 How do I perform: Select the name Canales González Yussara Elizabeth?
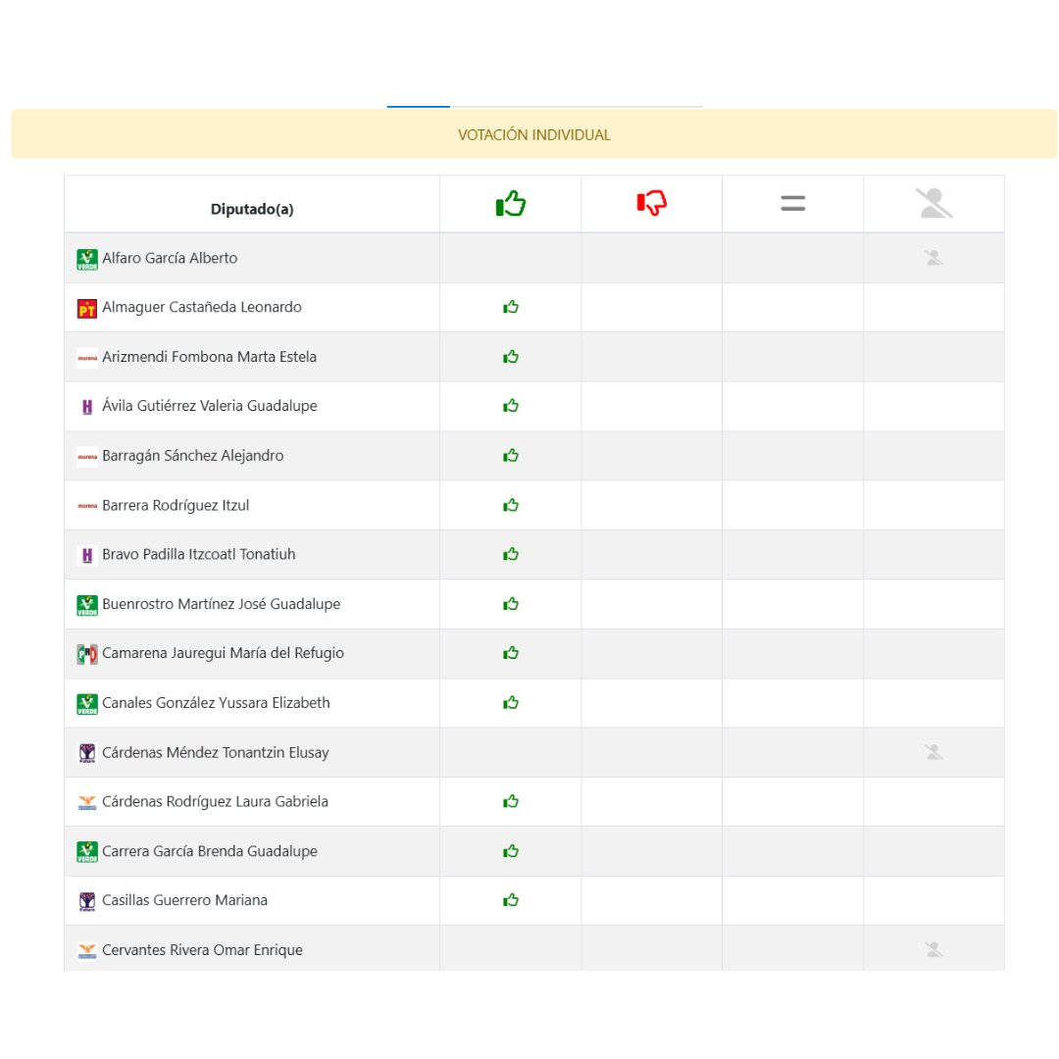pos(216,703)
